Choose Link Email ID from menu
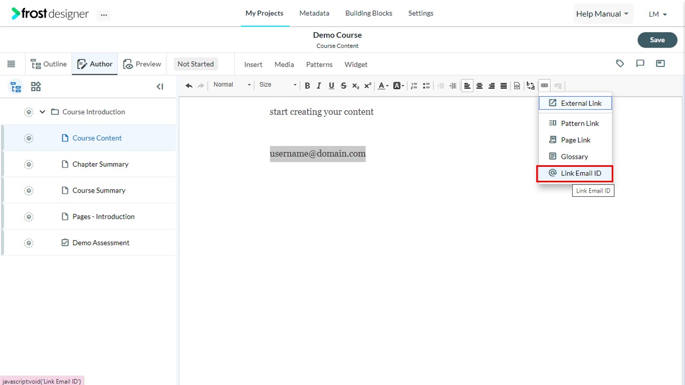 [575, 173]
